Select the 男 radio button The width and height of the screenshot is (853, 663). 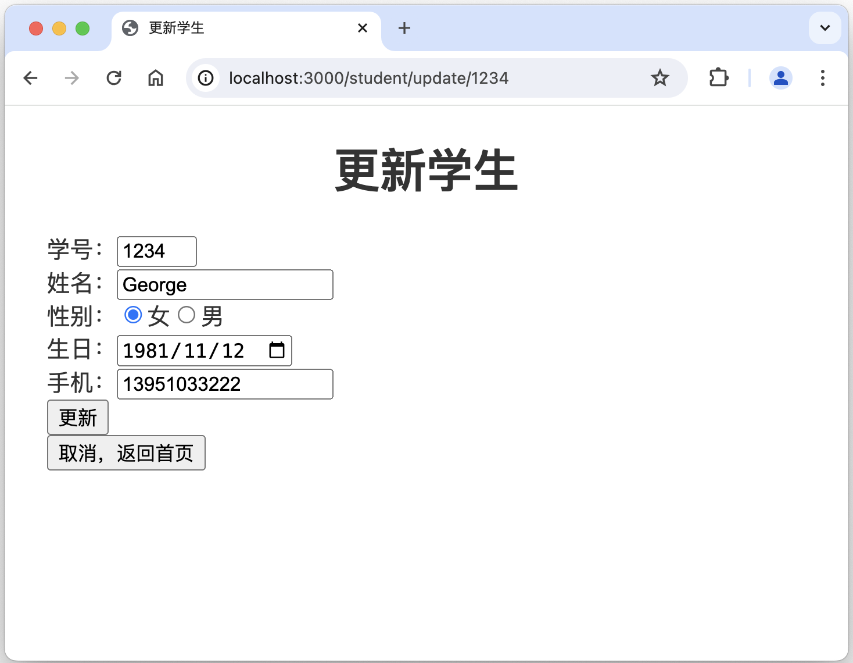click(x=187, y=315)
